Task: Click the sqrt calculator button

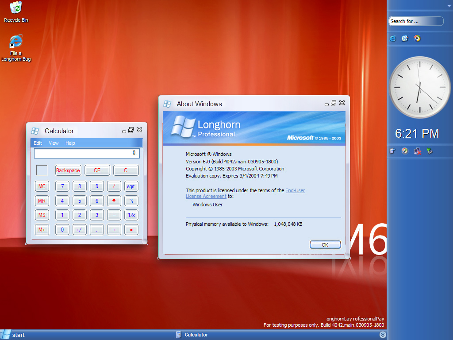Action: point(131,186)
